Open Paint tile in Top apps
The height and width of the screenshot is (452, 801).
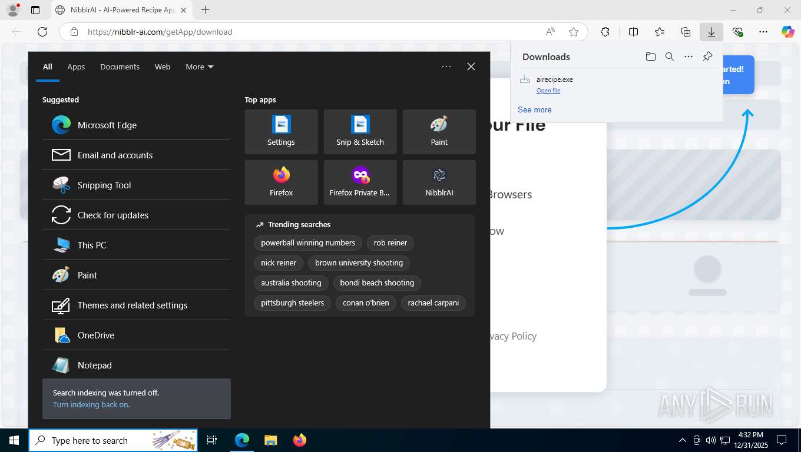[439, 132]
